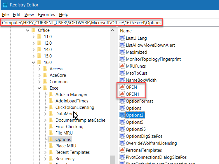Open the File menu
Viewport: 219px width, 164px height.
[x=5, y=15]
